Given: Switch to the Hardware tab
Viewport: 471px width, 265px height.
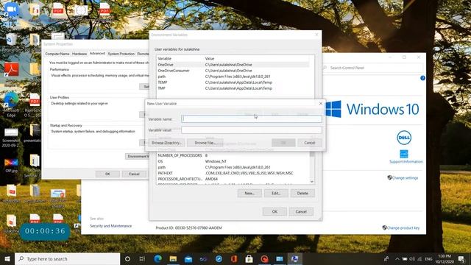Looking at the screenshot, I should [79, 54].
